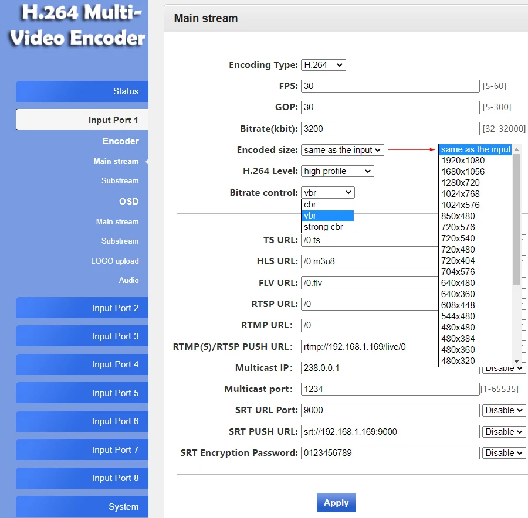Select 704x576 encoded size
Screen dimensions: 528x518
[475, 271]
